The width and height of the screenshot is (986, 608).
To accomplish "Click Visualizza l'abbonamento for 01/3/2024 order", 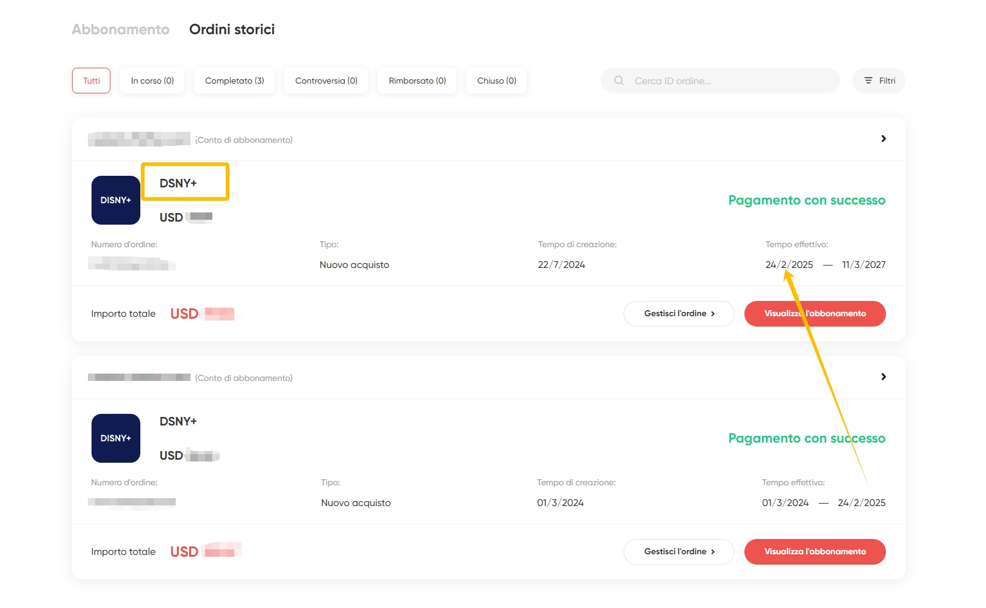I will tap(815, 552).
